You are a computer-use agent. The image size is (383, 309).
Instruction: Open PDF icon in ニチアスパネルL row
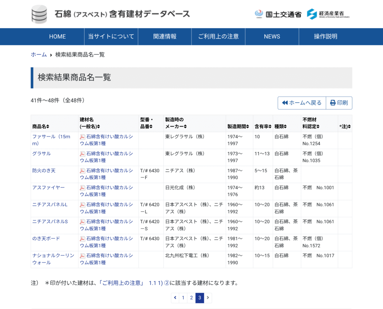[82, 205]
